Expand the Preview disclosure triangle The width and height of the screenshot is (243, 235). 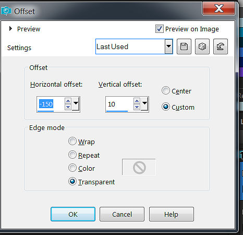point(10,29)
